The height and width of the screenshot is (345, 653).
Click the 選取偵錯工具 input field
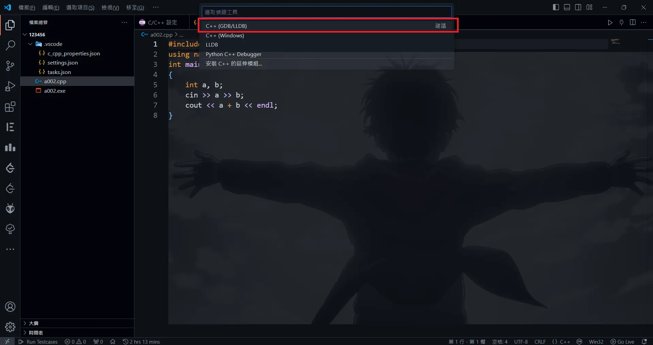click(x=326, y=12)
